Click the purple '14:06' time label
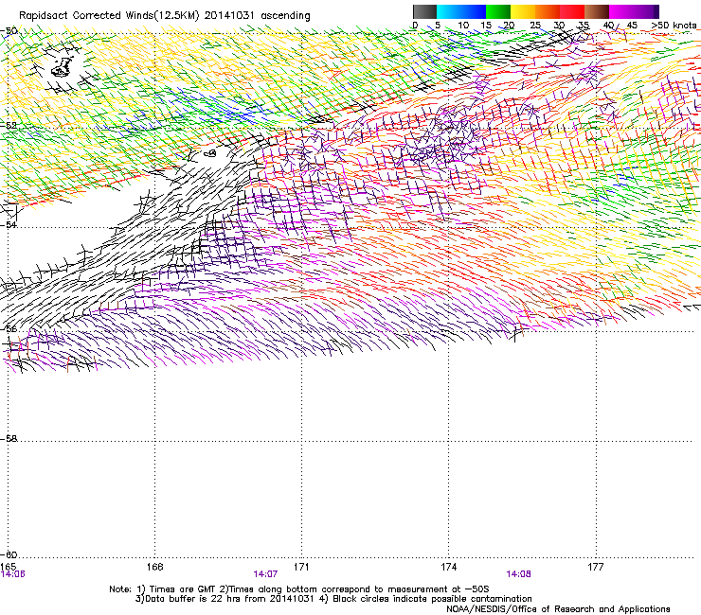Screen dimensions: 701x615 coord(12,574)
